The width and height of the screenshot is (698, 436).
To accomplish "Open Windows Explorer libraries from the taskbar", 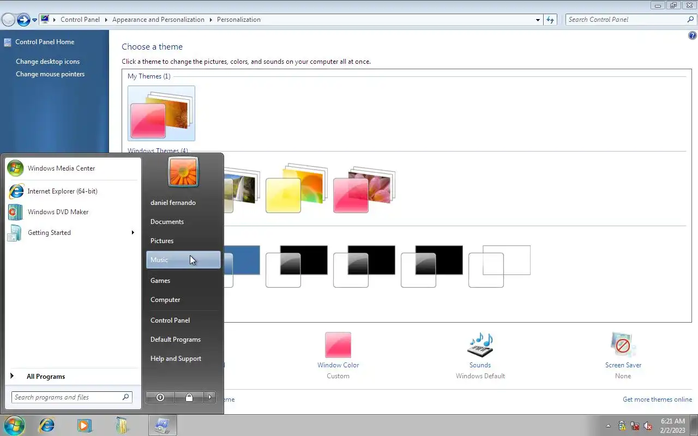I will pyautogui.click(x=122, y=425).
